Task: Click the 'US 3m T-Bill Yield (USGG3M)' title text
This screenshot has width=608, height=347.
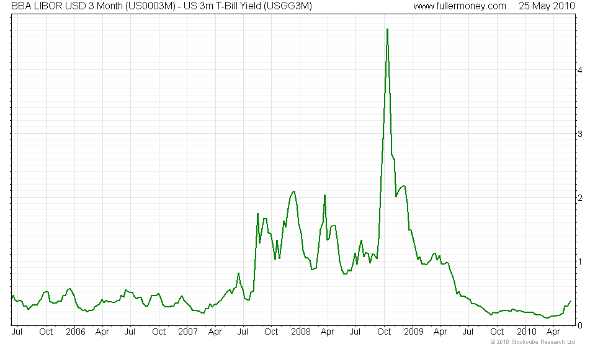Action: tap(248, 6)
